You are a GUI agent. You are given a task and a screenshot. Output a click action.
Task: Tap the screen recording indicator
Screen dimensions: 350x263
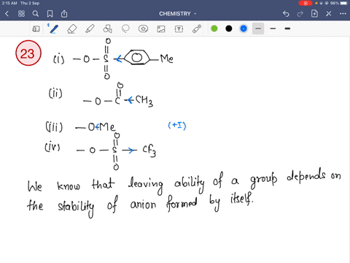point(306,3)
